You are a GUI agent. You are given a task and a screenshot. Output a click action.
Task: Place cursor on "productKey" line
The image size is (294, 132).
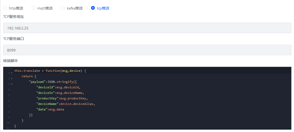tap(62, 98)
